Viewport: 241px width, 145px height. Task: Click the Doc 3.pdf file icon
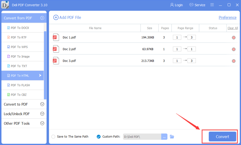[56, 61]
